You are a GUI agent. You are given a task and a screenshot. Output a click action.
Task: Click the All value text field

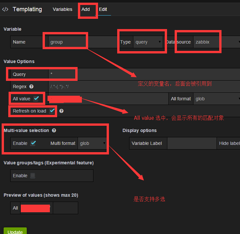108,99
